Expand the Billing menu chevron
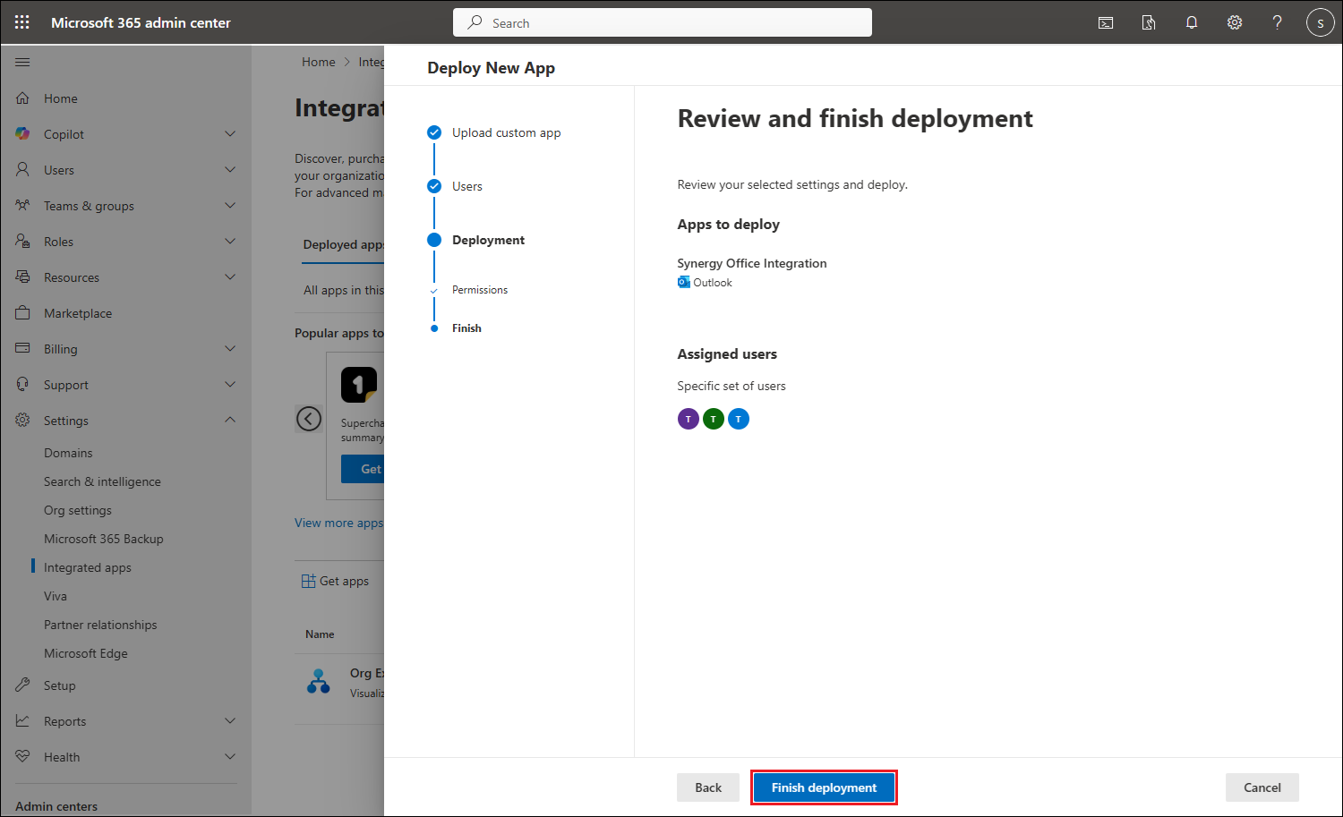Viewport: 1343px width, 817px height. tap(230, 349)
